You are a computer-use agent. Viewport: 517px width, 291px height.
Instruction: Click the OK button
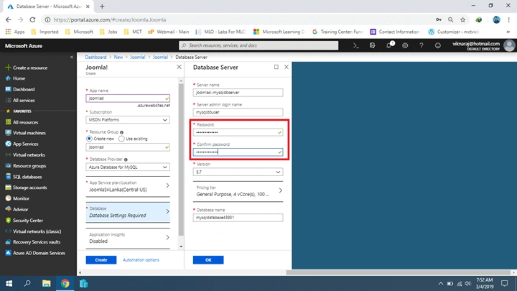[x=208, y=260]
